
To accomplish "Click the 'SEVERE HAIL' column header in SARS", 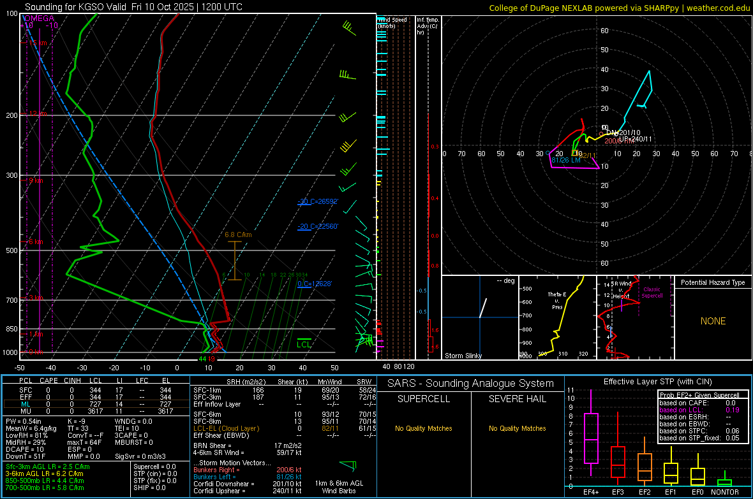I will pos(517,399).
